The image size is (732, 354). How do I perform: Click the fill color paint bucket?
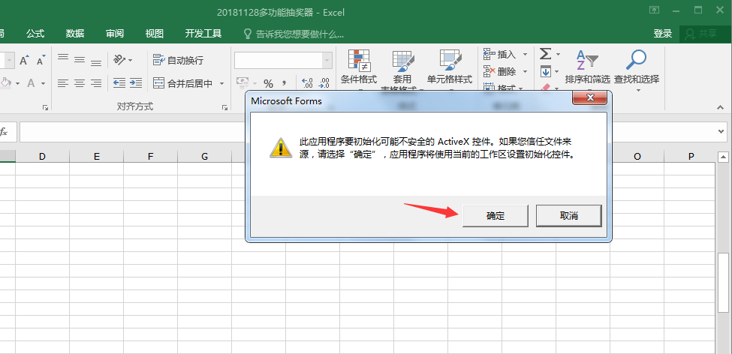(5, 83)
